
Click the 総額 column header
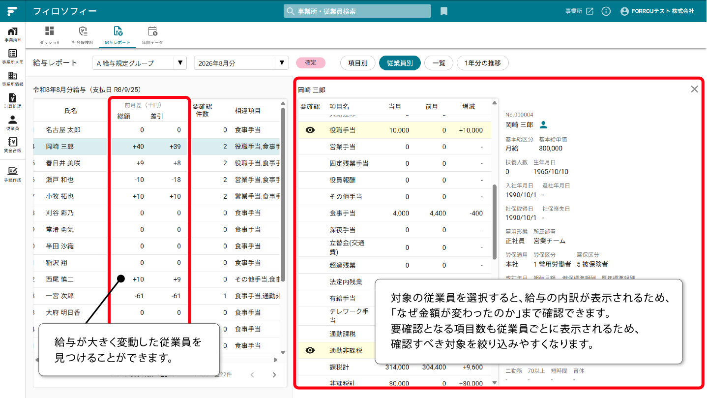pos(123,116)
